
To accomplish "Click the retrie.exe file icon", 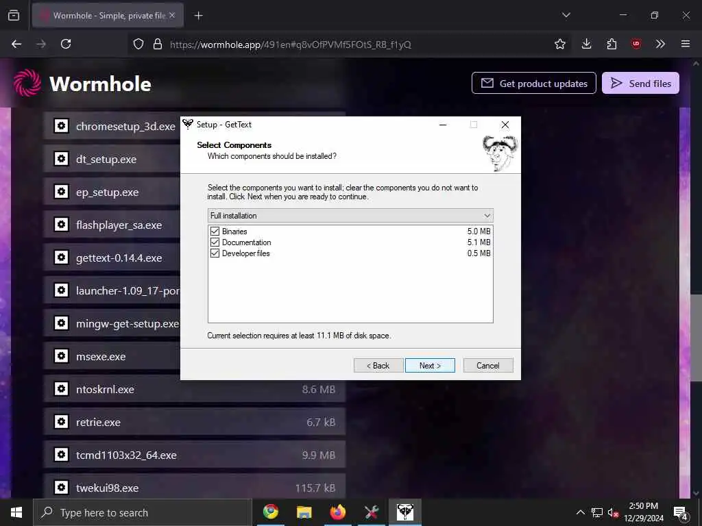I will [x=61, y=421].
